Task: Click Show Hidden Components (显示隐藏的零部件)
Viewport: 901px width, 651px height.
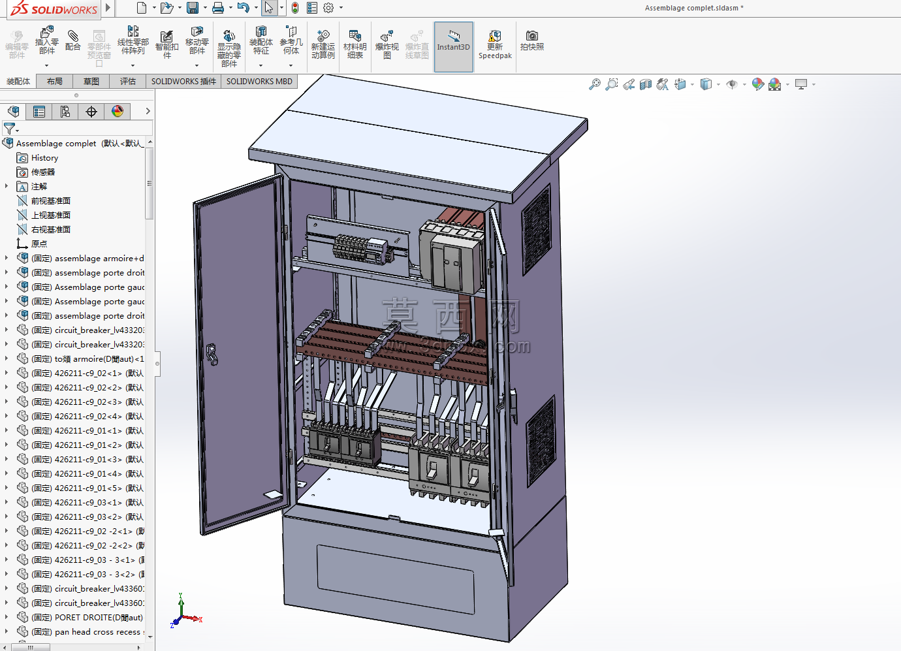Action: coord(229,48)
